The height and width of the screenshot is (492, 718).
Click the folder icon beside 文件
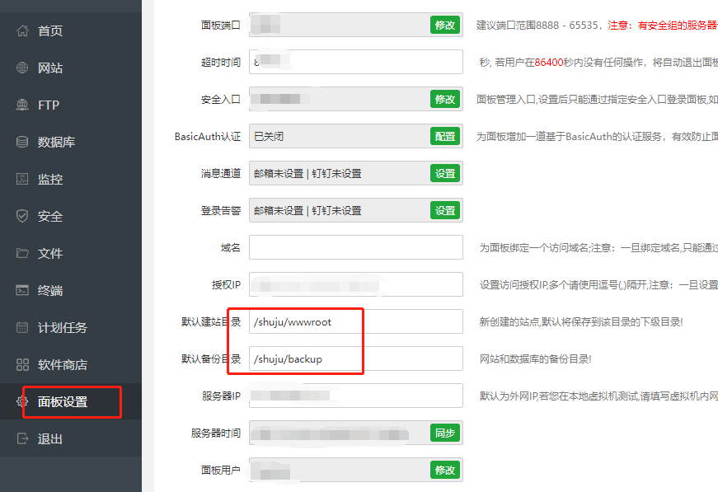[x=22, y=253]
